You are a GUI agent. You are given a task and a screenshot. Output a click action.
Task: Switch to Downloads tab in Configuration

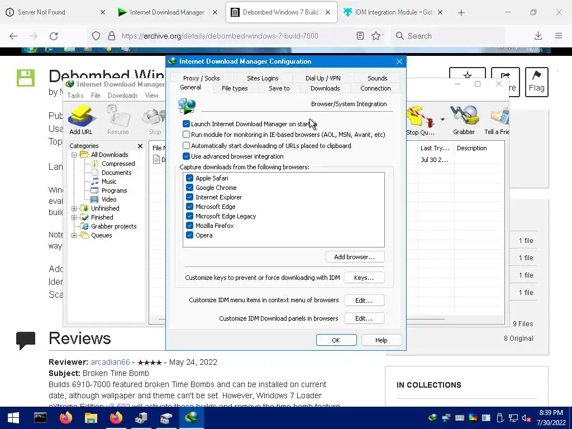tap(325, 88)
